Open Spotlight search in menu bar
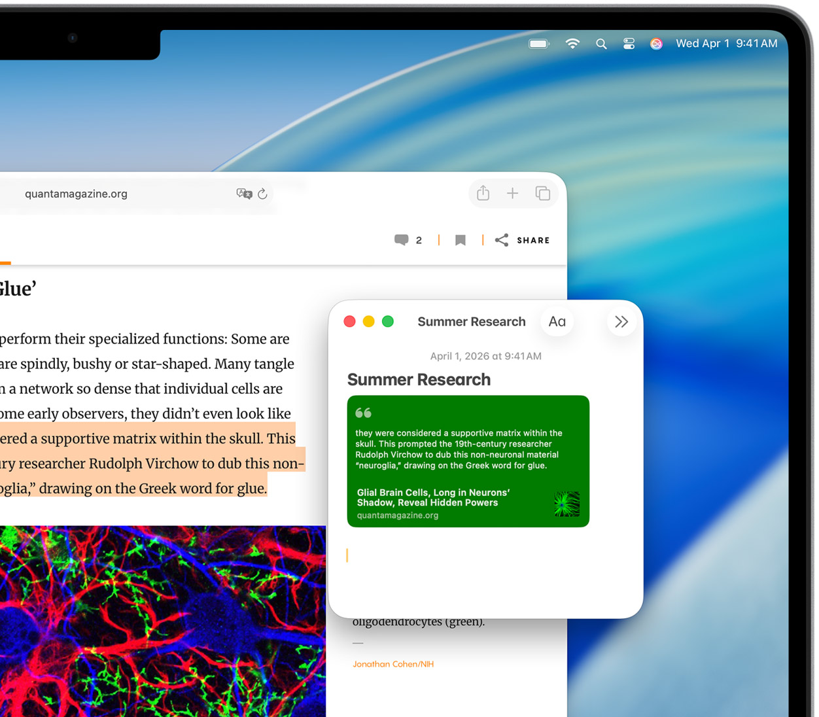Viewport: 819px width, 717px height. point(601,44)
